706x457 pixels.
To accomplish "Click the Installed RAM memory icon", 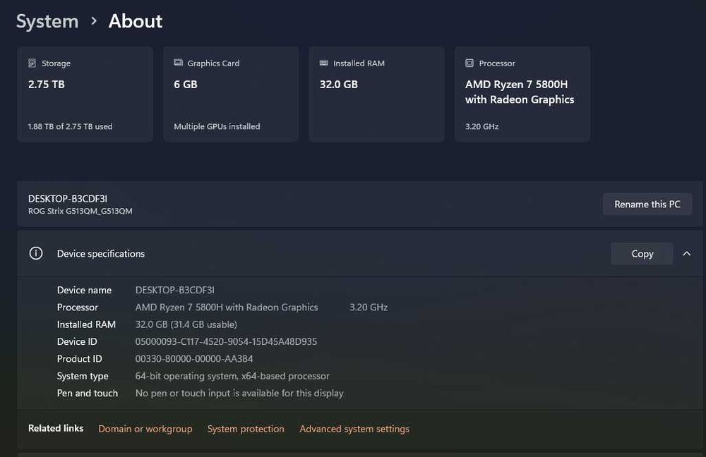I will 324,63.
